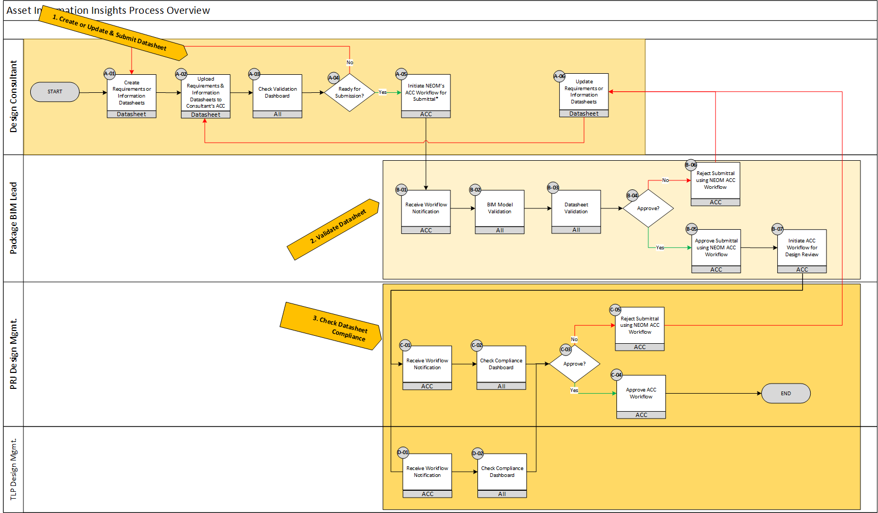Click the 'TLP Design Mgmt.' swimlane header
Screen dimensions: 878x513
(14, 469)
